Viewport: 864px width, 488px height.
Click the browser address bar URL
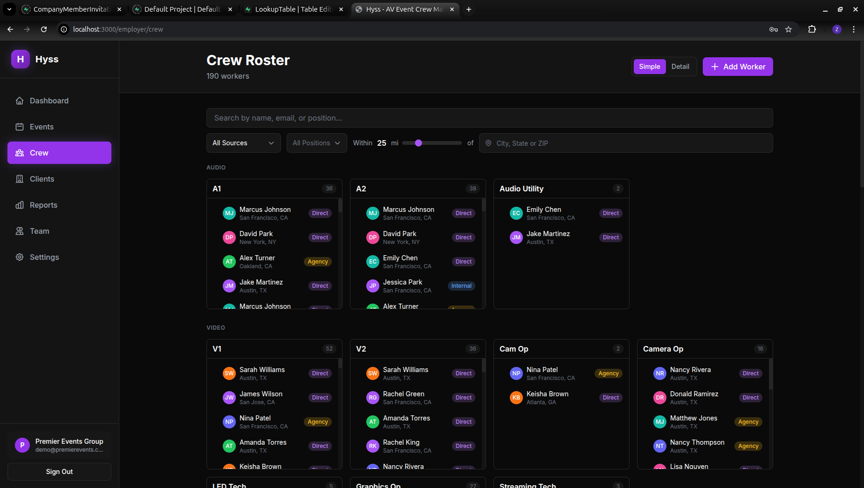(118, 29)
